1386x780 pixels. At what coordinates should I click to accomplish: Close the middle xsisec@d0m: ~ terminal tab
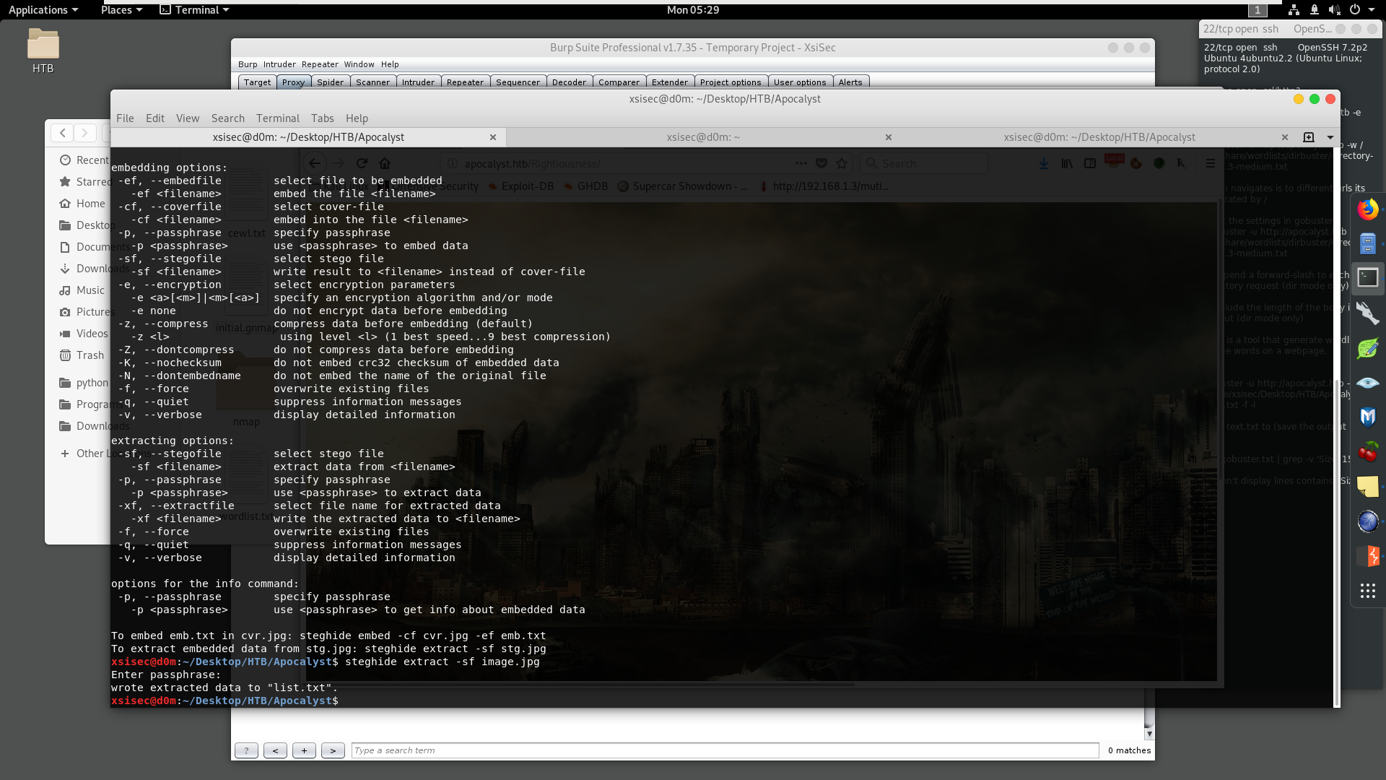tap(889, 137)
